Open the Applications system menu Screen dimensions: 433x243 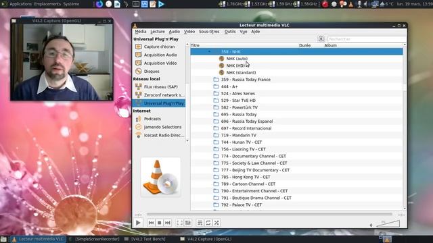coord(20,4)
